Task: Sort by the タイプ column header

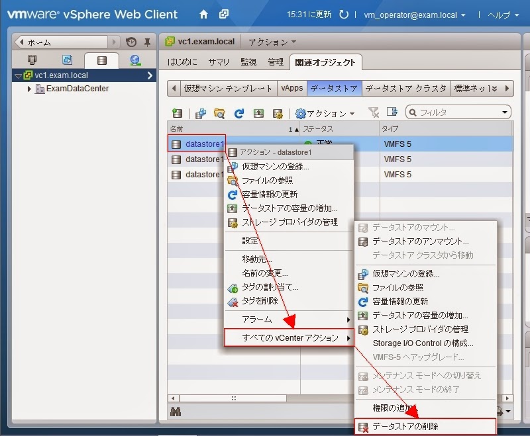Action: [446, 129]
